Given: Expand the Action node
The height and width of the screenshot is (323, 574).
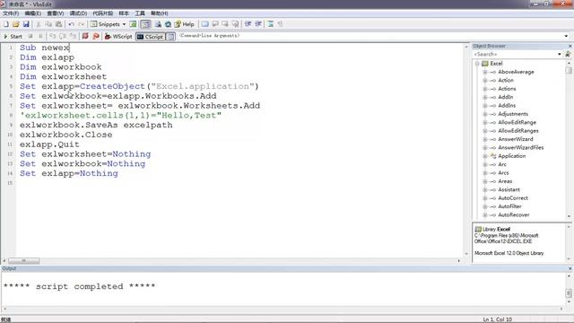Looking at the screenshot, I should (x=484, y=80).
